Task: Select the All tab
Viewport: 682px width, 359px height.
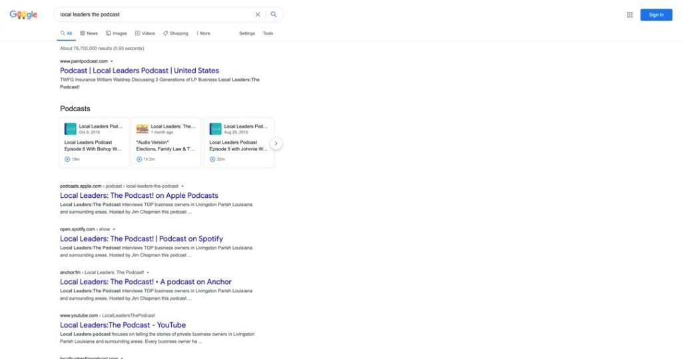Action: (x=66, y=33)
